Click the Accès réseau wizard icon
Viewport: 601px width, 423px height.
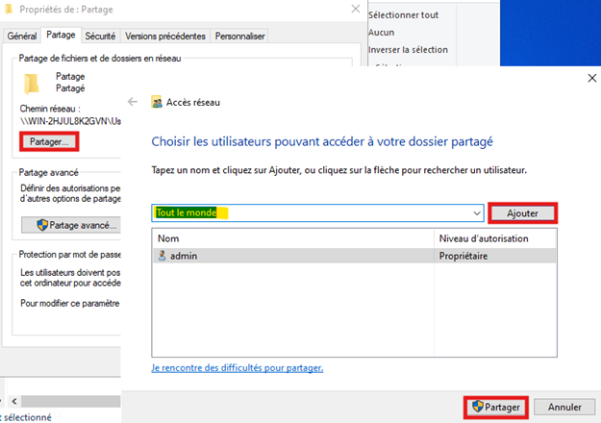coord(159,101)
